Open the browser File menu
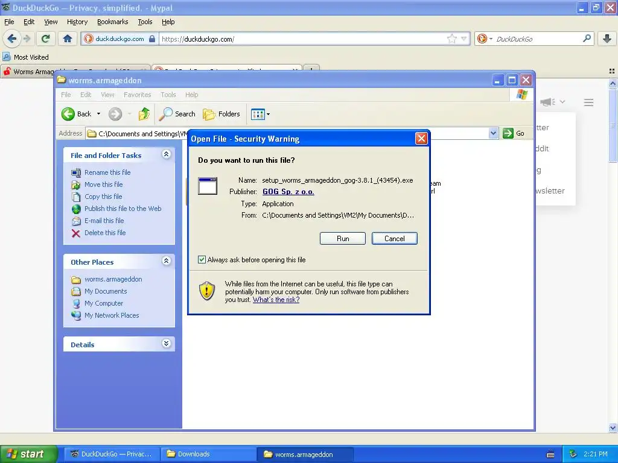This screenshot has width=618, height=463. click(9, 22)
